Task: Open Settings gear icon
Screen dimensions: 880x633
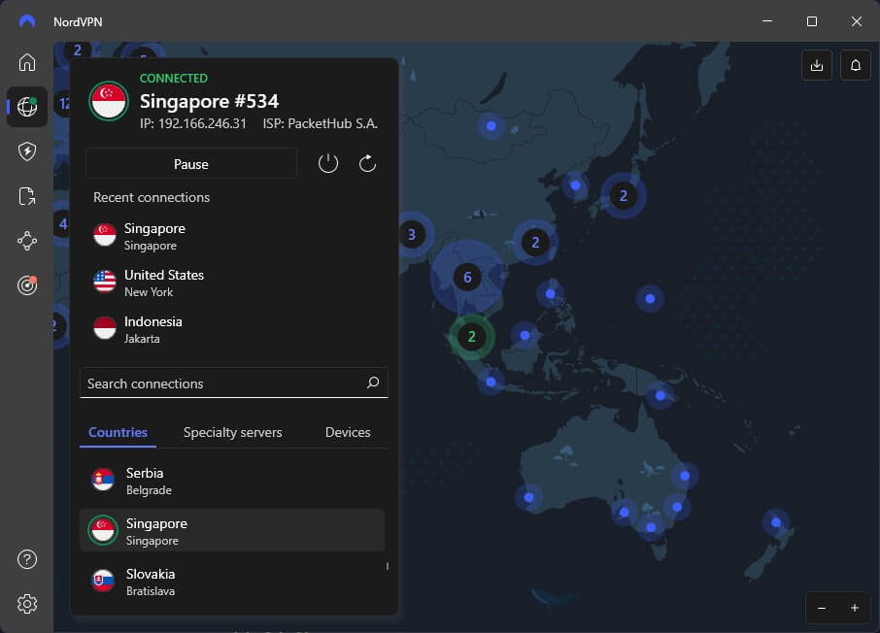Action: pyautogui.click(x=27, y=604)
